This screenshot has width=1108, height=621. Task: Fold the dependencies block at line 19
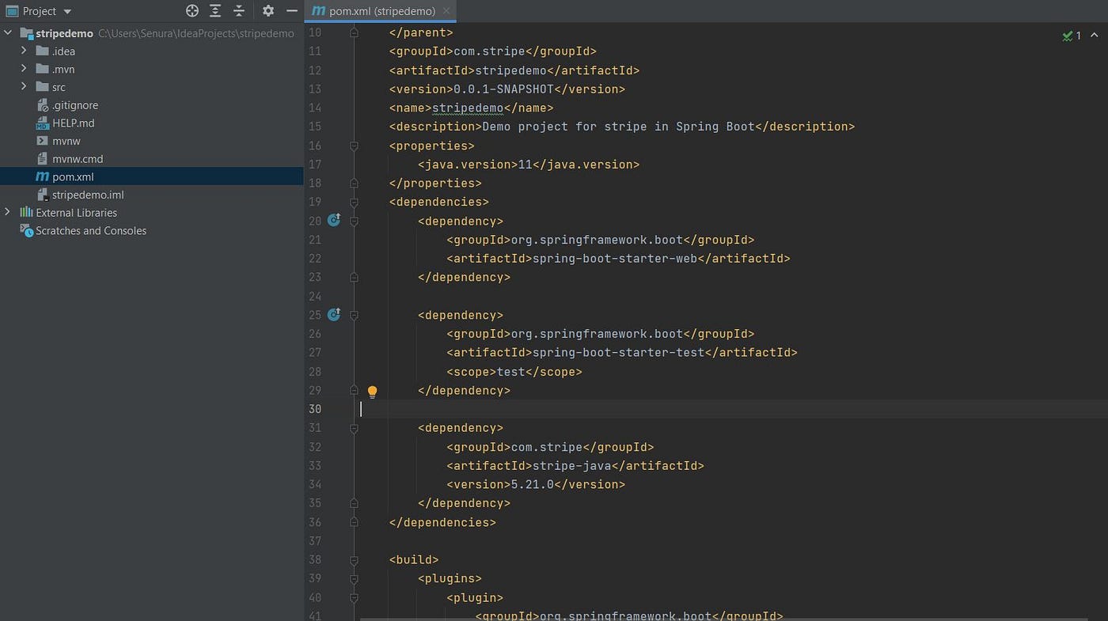click(x=354, y=202)
